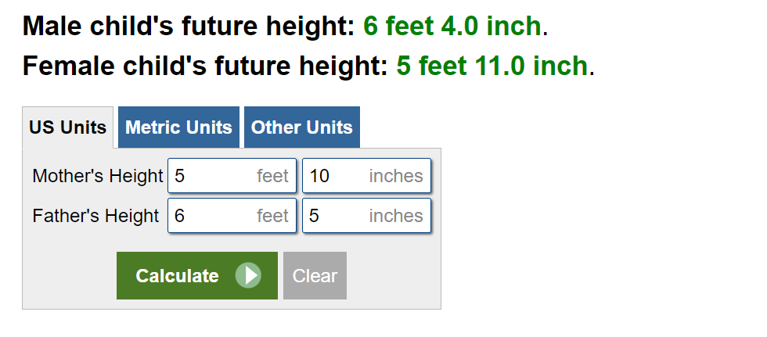
Task: Click the female child's 5 feet 11.0 inch result
Action: point(492,66)
